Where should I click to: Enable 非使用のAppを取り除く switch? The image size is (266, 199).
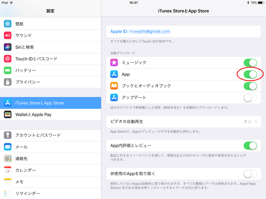pyautogui.click(x=250, y=174)
